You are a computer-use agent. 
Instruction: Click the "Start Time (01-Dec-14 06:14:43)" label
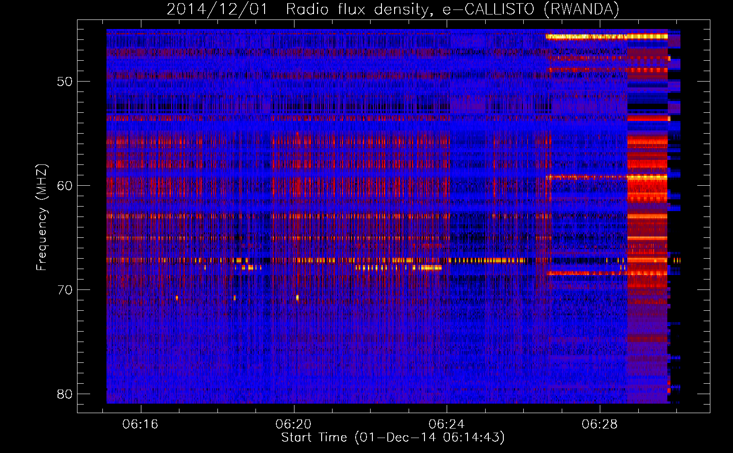click(393, 438)
